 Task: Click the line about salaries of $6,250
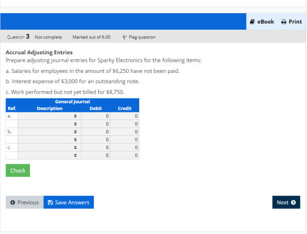93,71
